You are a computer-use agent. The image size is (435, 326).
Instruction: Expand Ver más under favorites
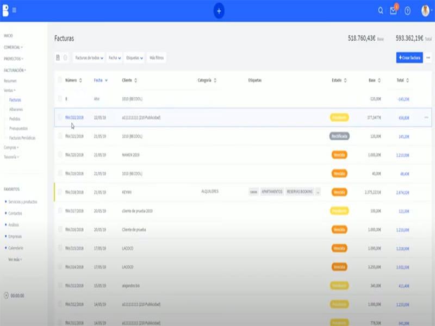pyautogui.click(x=15, y=260)
